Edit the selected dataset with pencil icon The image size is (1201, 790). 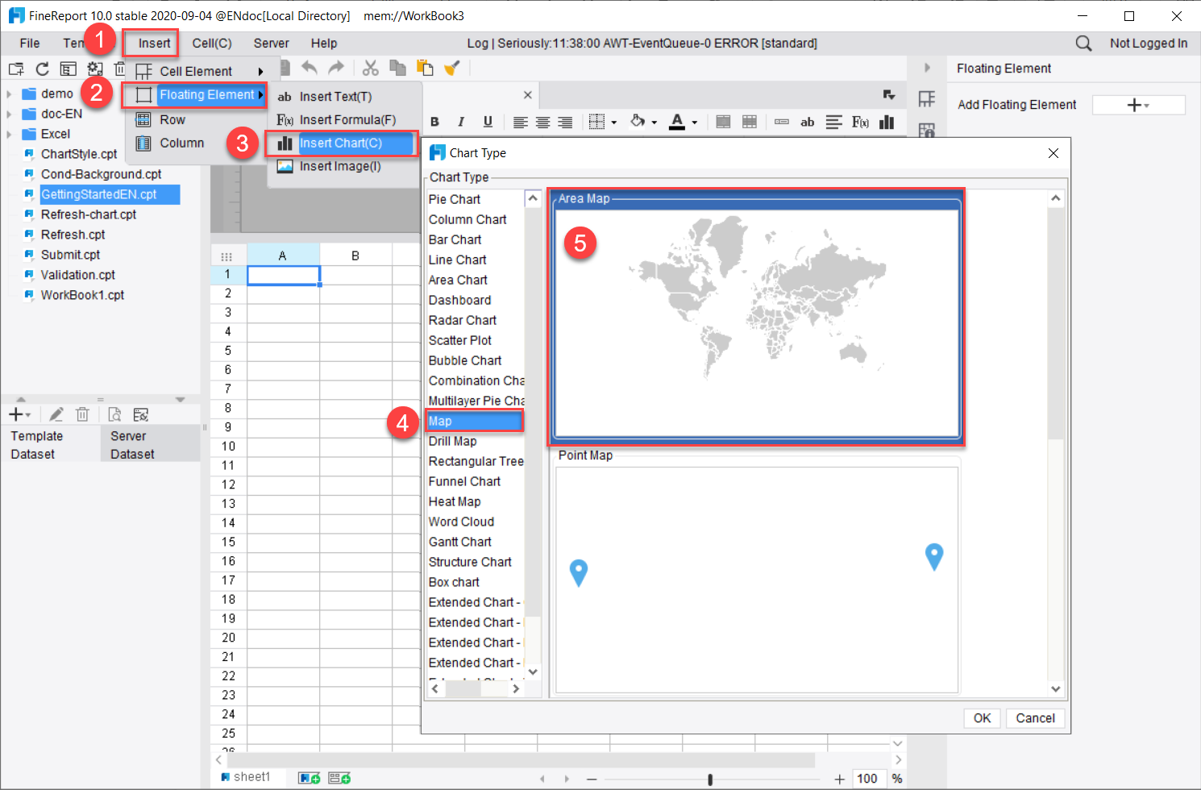coord(55,414)
